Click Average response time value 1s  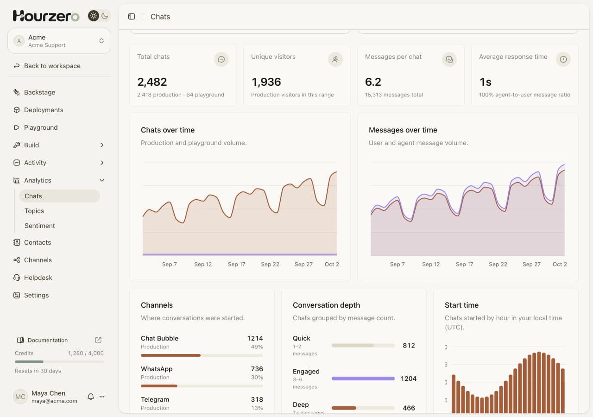pos(485,82)
